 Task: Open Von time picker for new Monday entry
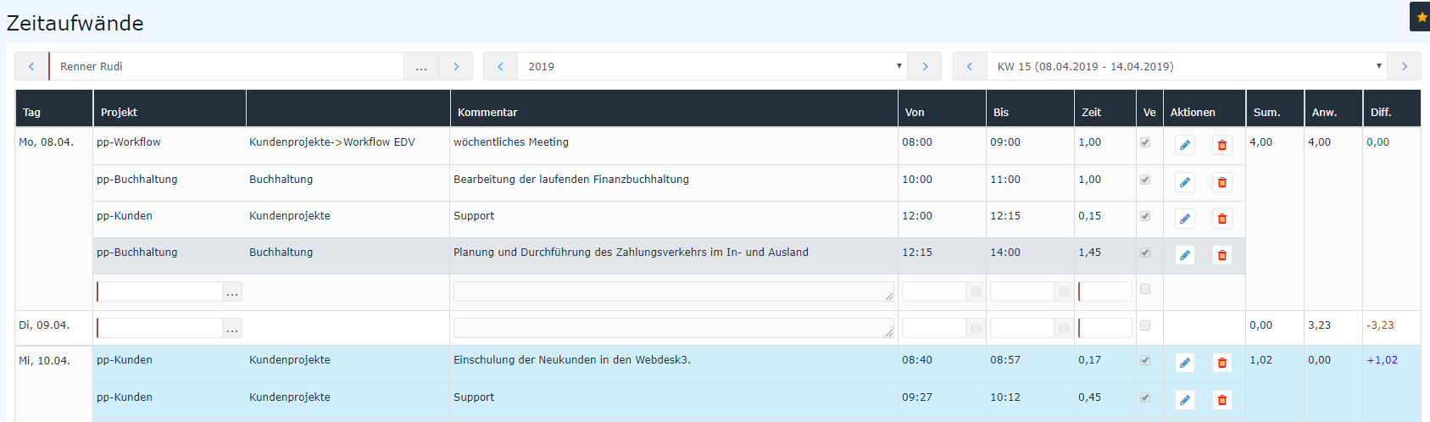pyautogui.click(x=976, y=292)
